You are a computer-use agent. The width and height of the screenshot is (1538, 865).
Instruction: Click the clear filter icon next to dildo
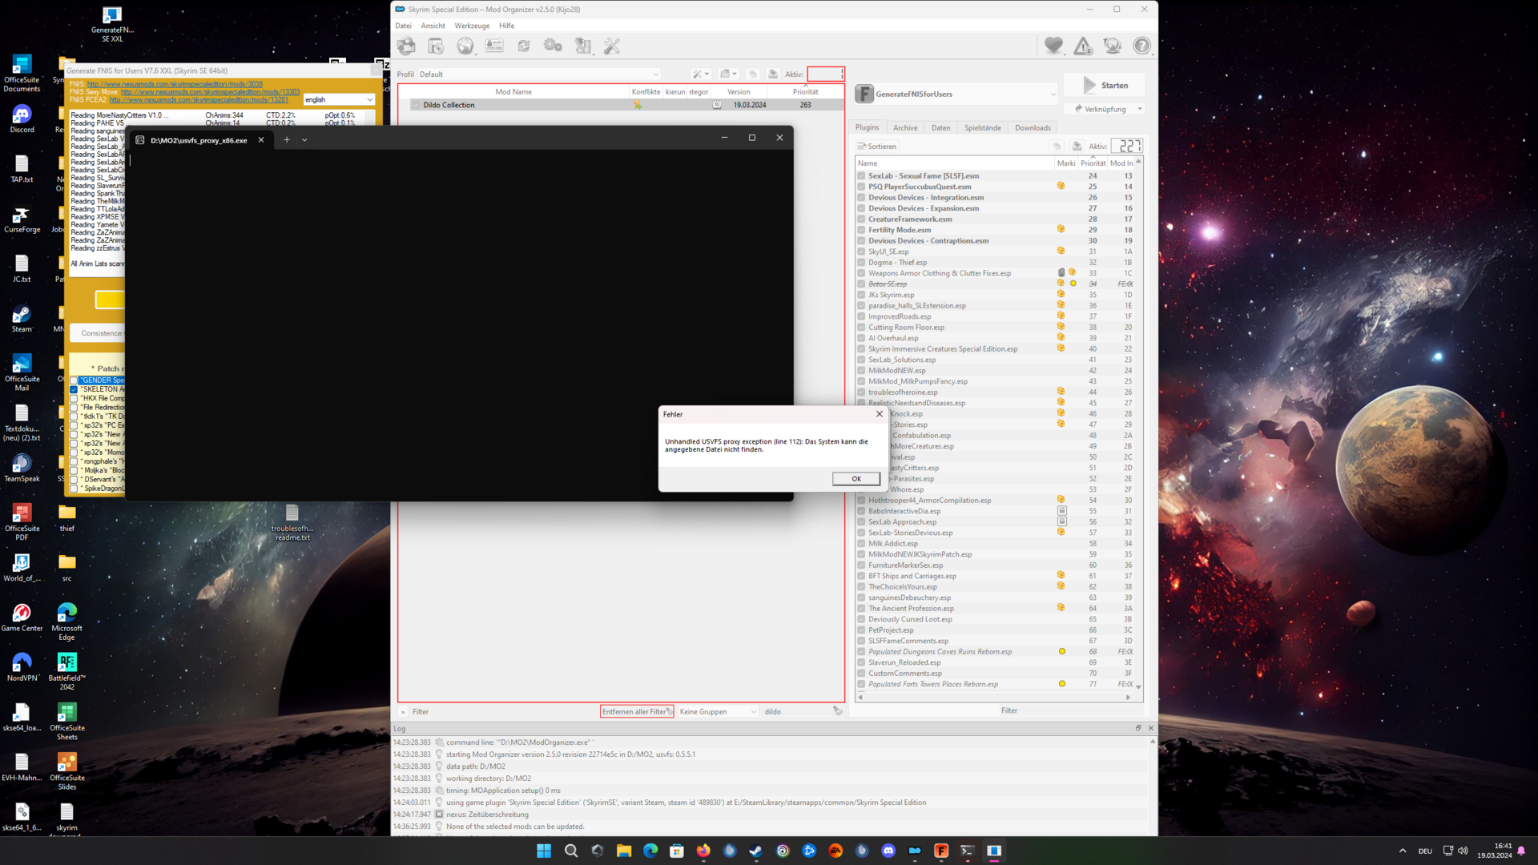(x=838, y=711)
